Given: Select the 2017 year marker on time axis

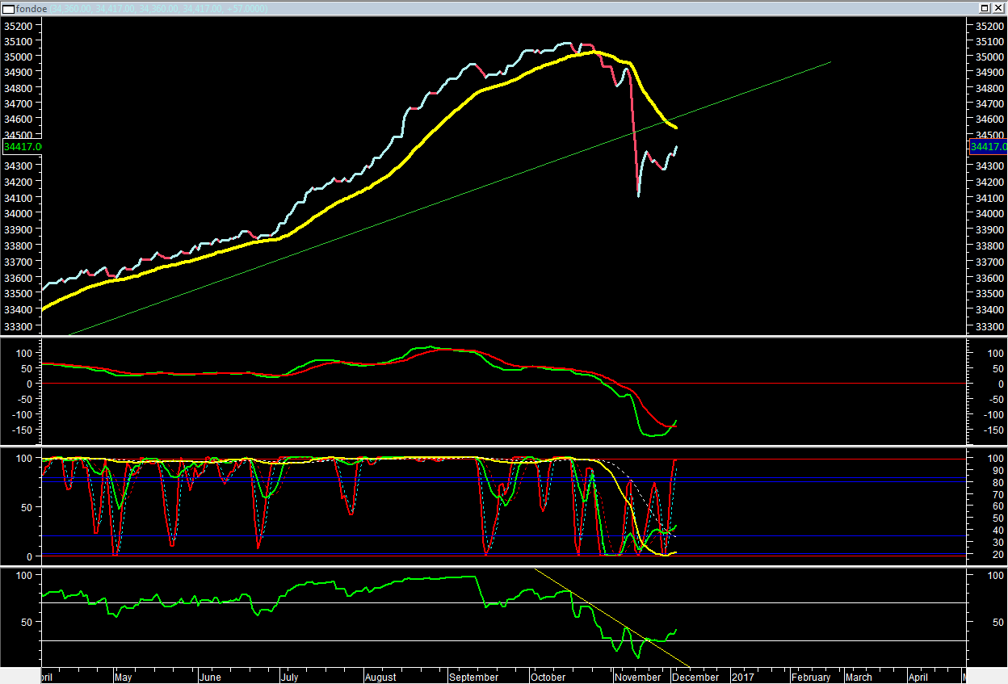Looking at the screenshot, I should (742, 678).
